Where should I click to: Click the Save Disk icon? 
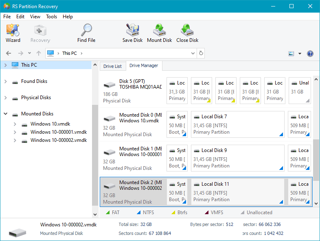(132, 30)
